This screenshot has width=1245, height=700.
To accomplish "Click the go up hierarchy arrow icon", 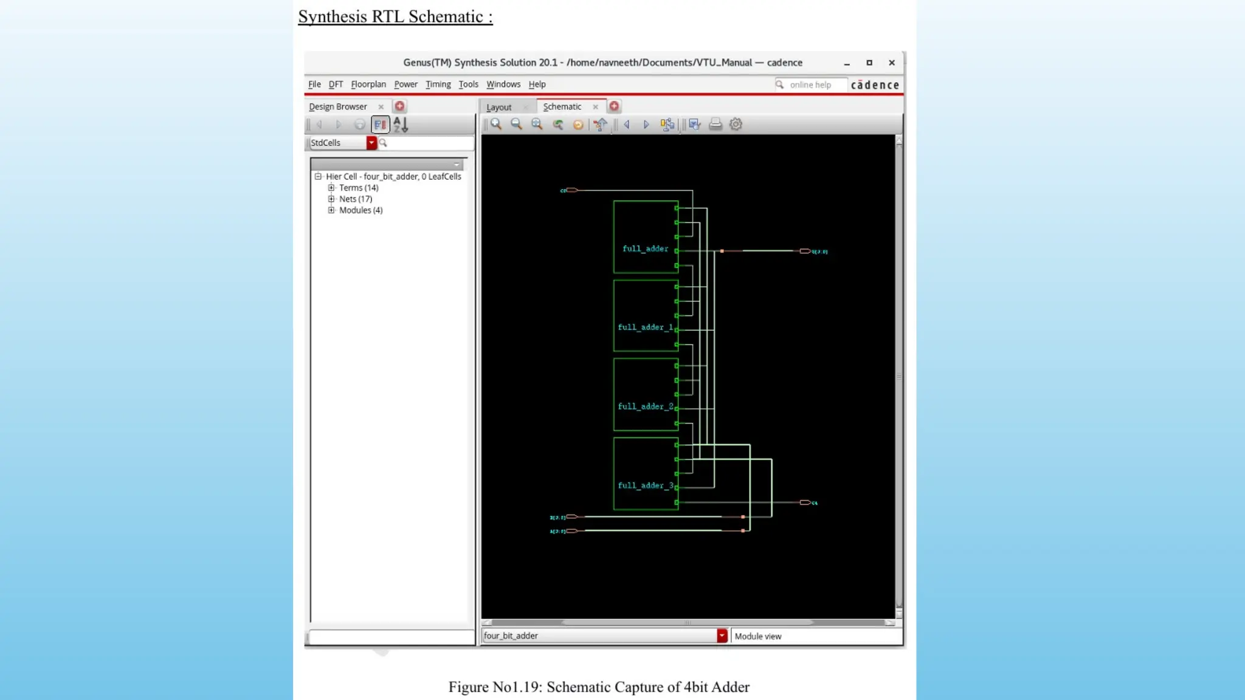I will pyautogui.click(x=600, y=125).
